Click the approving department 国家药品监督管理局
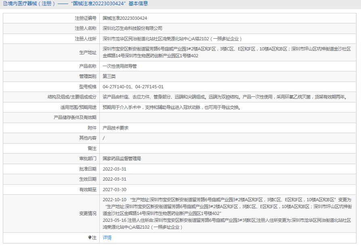 [122, 158]
